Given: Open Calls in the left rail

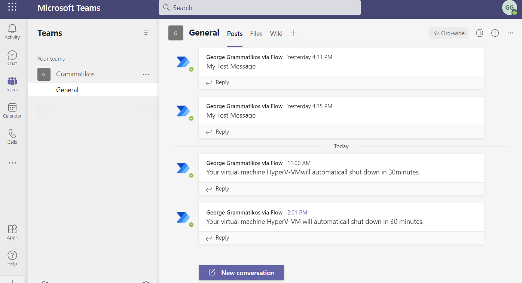Looking at the screenshot, I should pyautogui.click(x=12, y=137).
